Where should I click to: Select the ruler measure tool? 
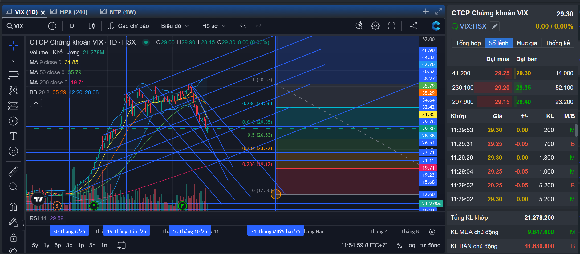[x=13, y=171]
